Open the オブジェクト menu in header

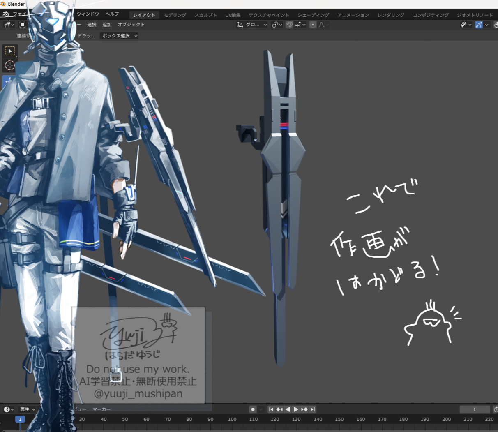pyautogui.click(x=131, y=25)
